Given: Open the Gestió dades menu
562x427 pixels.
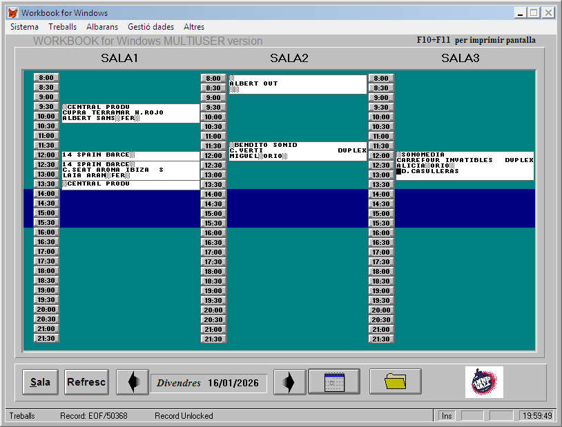Looking at the screenshot, I should tap(151, 27).
